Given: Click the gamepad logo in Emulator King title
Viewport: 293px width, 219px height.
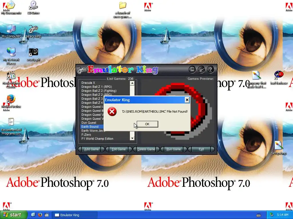Looking at the screenshot, I should [82, 70].
